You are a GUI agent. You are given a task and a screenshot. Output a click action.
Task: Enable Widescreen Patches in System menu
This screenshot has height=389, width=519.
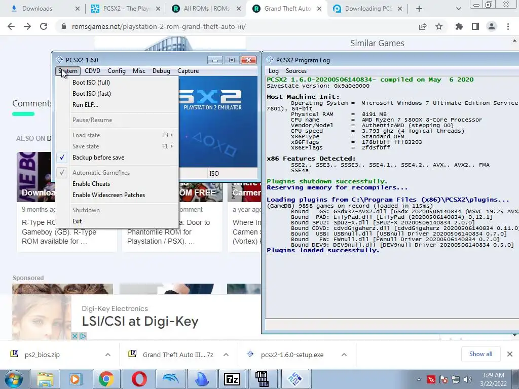pos(117,195)
